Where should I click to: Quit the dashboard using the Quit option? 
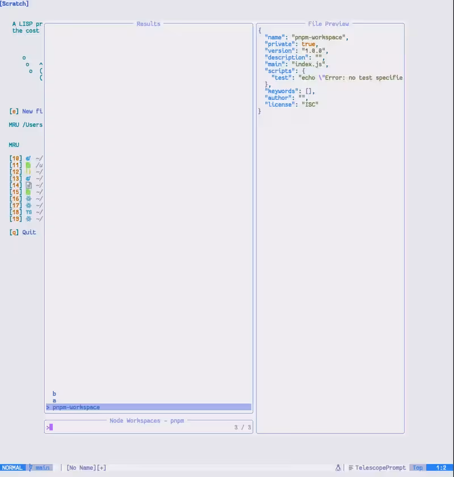click(x=21, y=231)
